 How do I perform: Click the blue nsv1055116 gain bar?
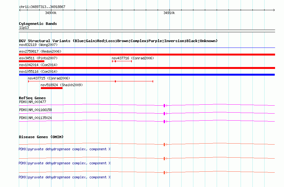pyautogui.click(x=147, y=75)
